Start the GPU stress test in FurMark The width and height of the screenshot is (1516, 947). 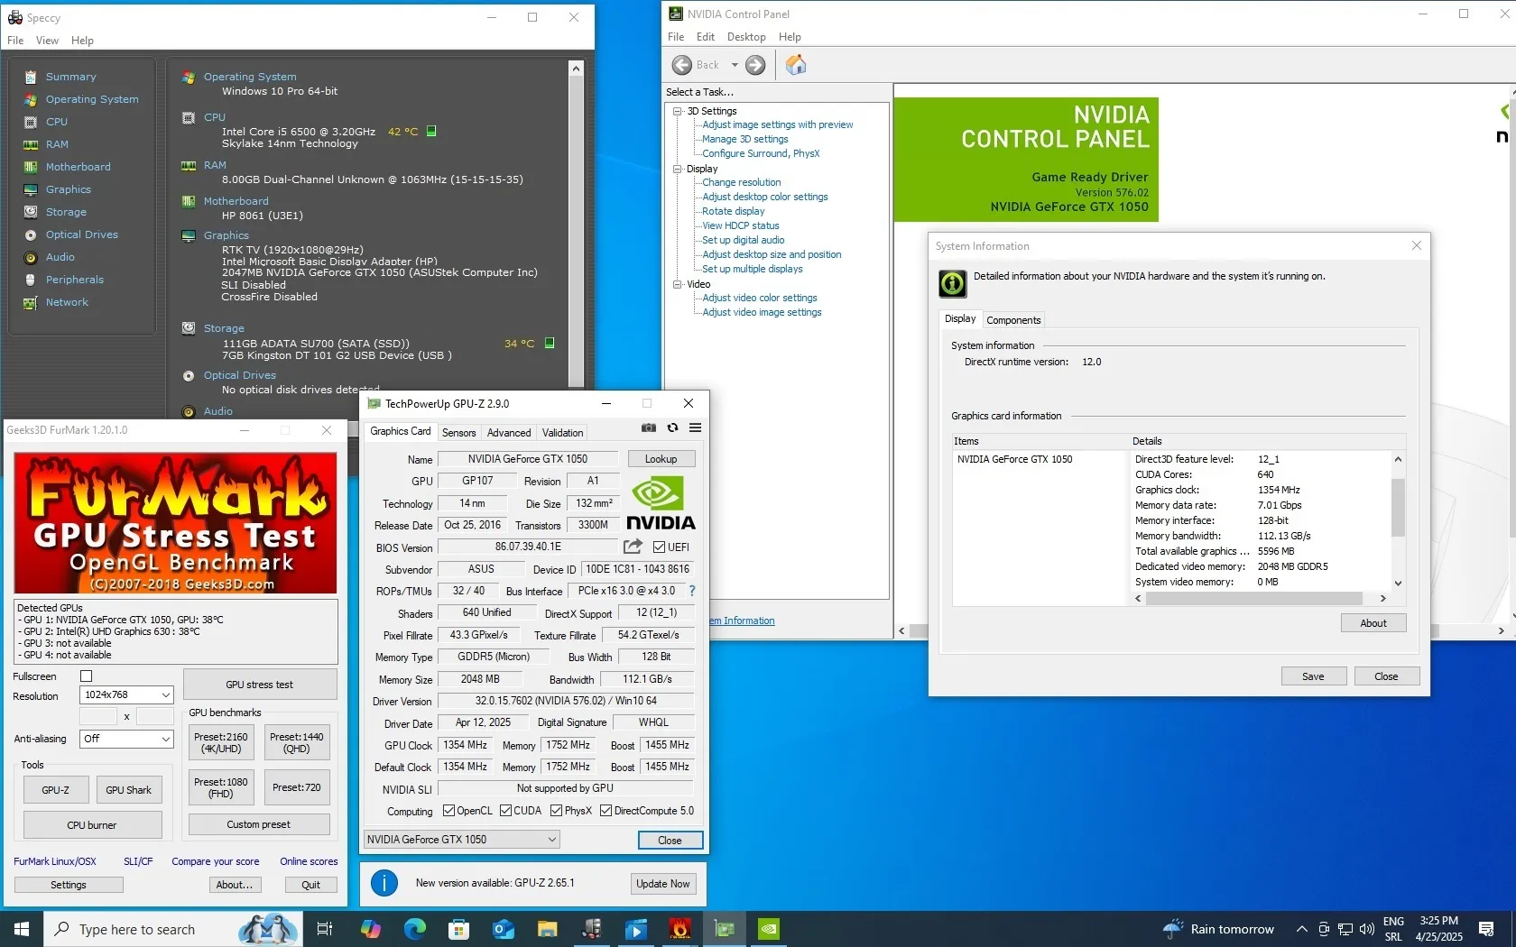(x=260, y=685)
